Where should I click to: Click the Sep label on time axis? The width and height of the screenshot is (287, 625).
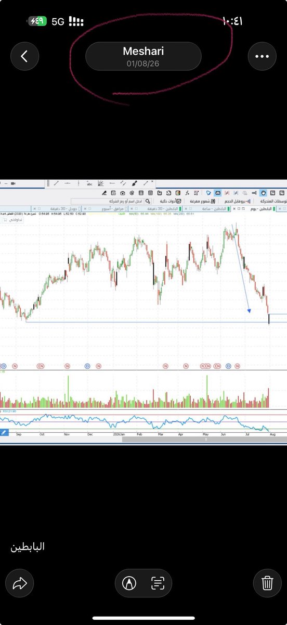point(19,434)
